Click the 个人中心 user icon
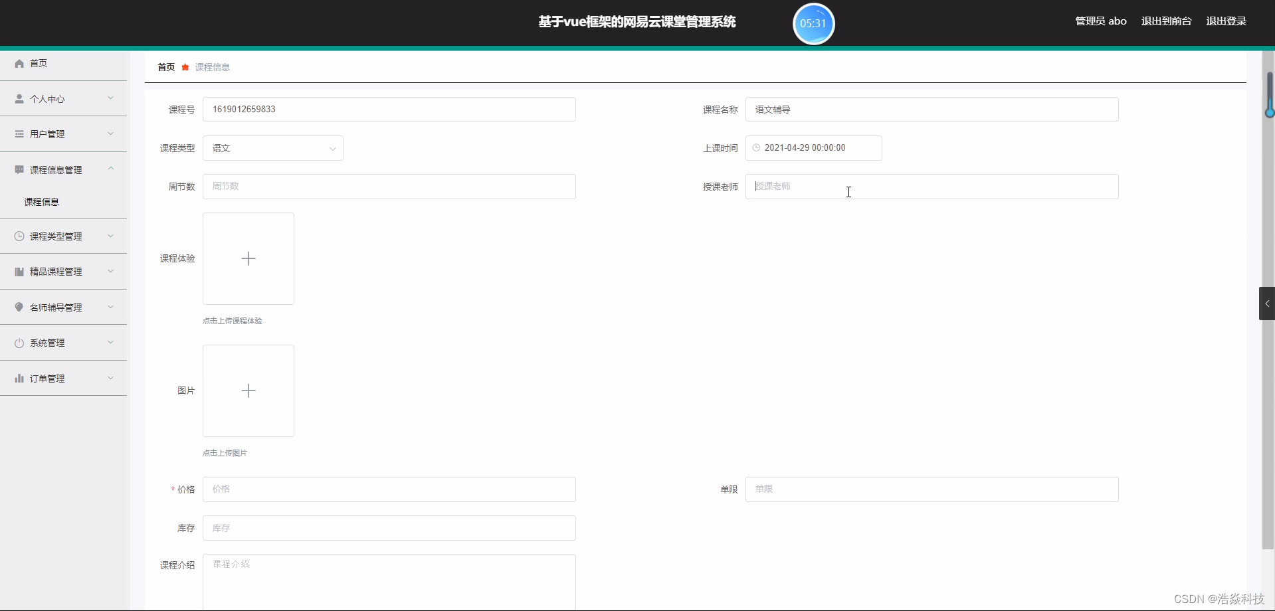 (x=19, y=98)
